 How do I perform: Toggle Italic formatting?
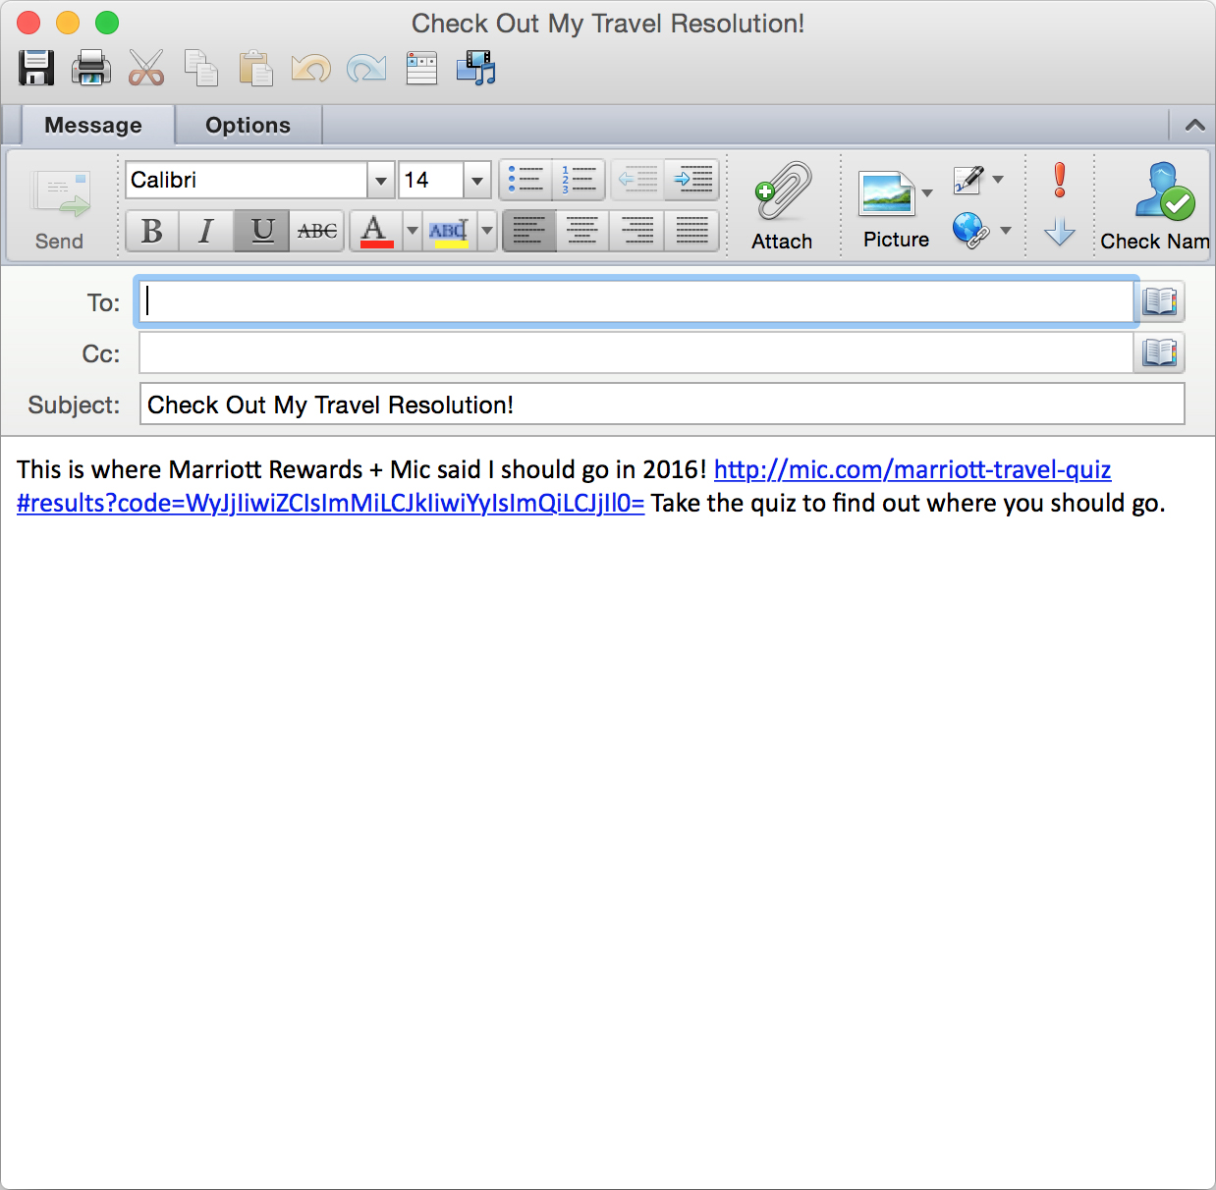pos(206,231)
